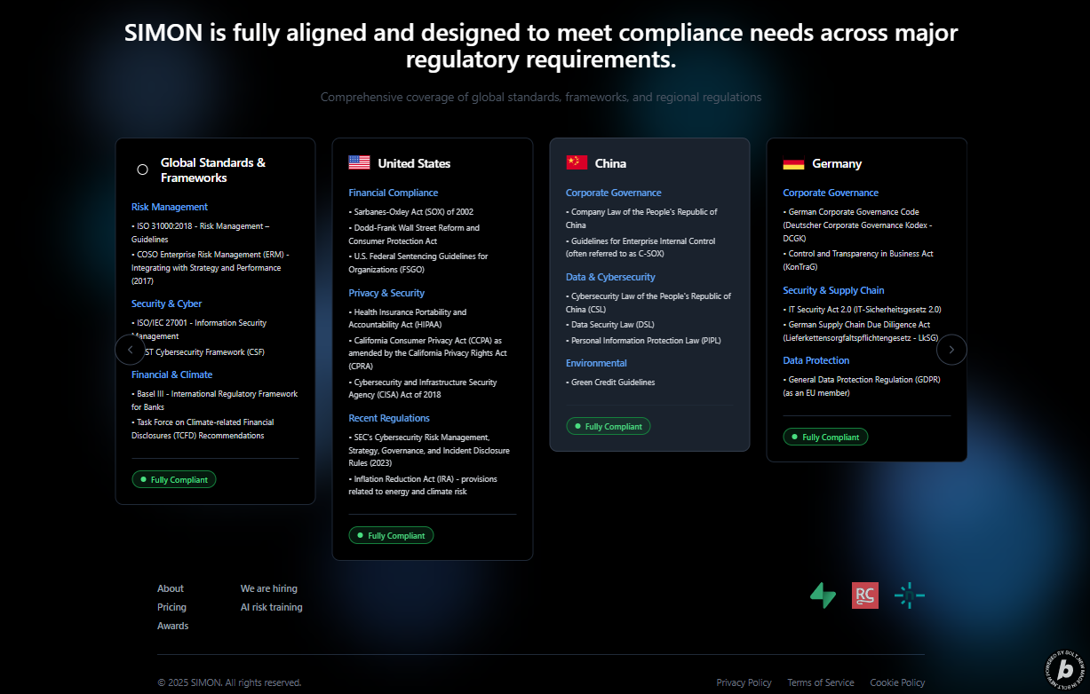
Task: Click the IT Security Act 2.0 item
Action: tap(862, 310)
